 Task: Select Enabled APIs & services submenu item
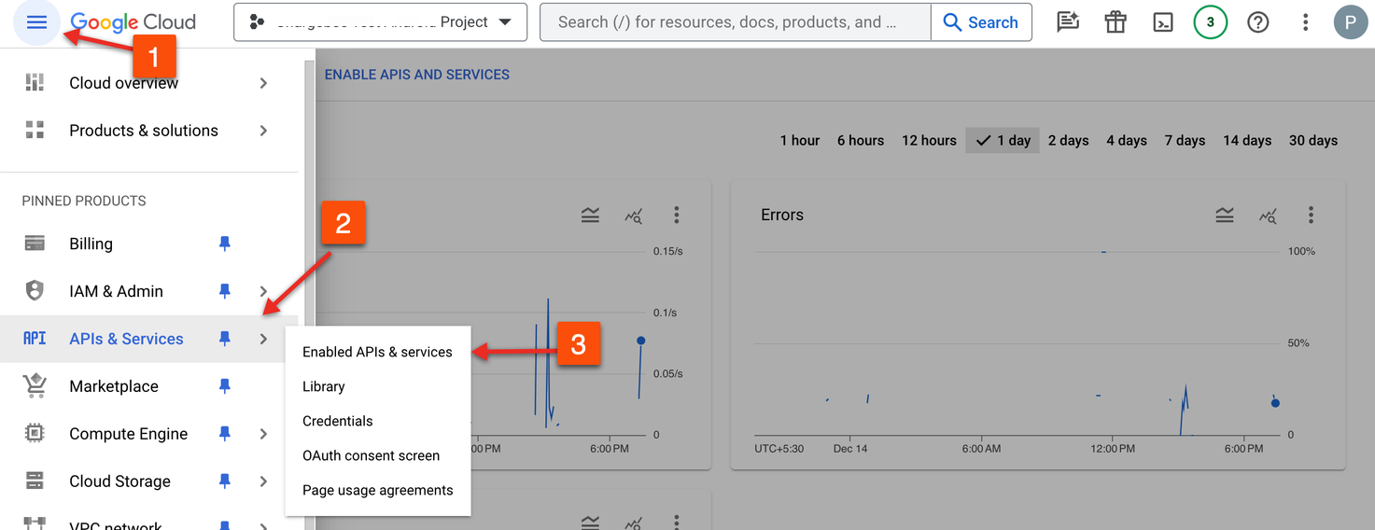click(377, 352)
